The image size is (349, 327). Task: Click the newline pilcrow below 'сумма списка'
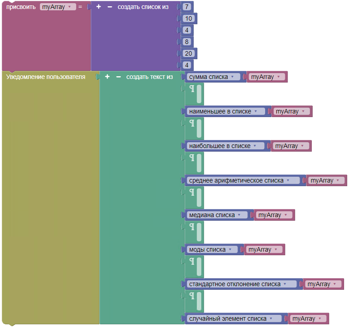(x=192, y=89)
